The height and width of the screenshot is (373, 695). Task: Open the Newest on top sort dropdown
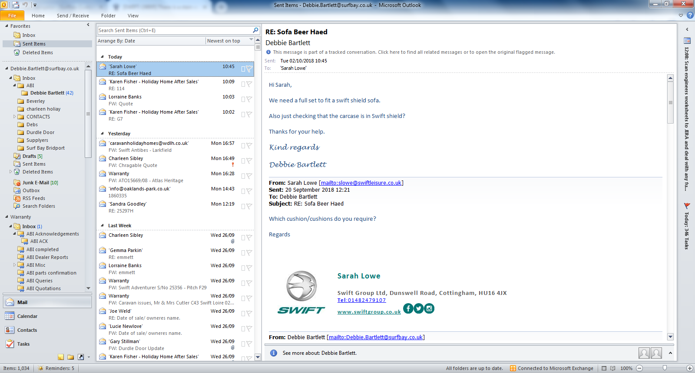click(251, 40)
